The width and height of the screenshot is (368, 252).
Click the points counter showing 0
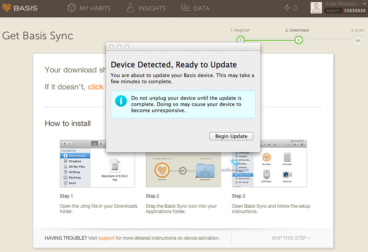pos(295,8)
